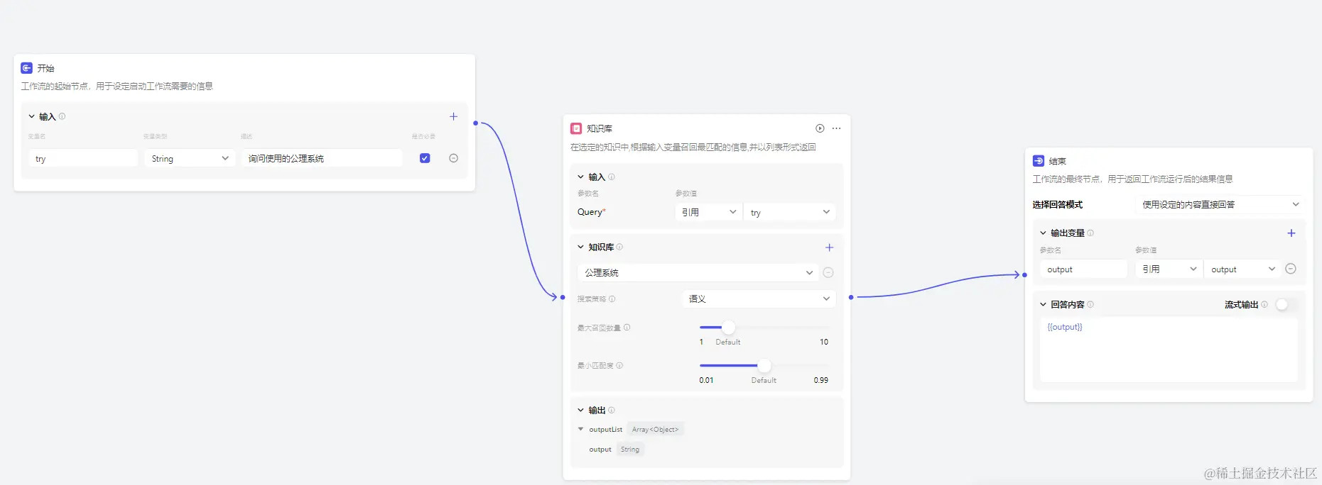Click the Array<Object> type tag
This screenshot has width=1322, height=485.
click(x=655, y=429)
